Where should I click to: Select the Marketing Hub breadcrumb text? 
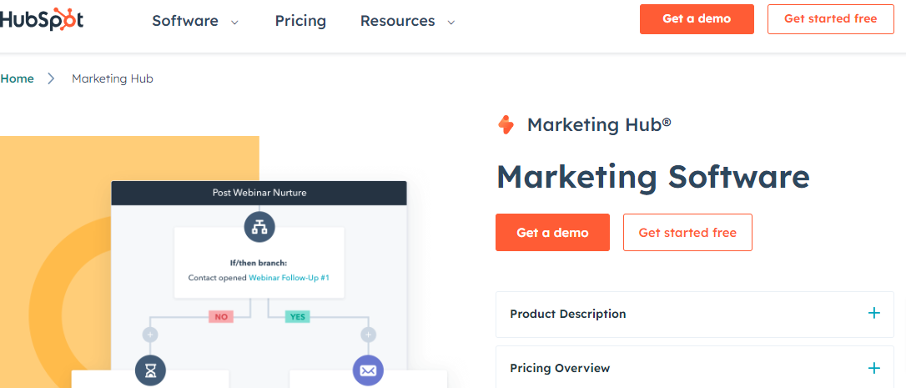click(x=112, y=78)
